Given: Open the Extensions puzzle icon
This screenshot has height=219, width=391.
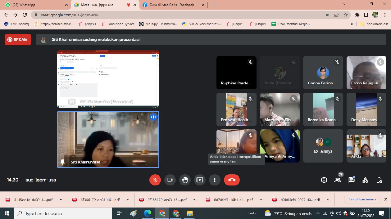Looking at the screenshot, I should 357,15.
